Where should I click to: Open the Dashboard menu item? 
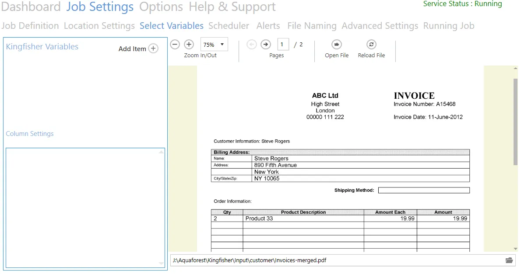[31, 7]
